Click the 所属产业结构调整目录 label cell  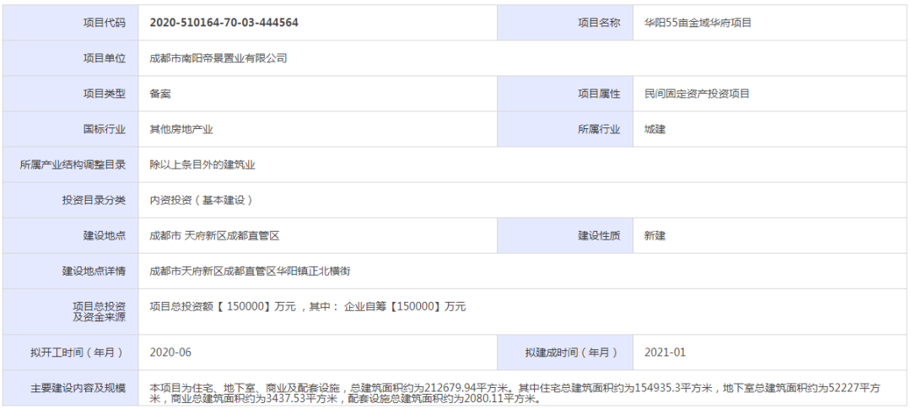pos(73,164)
